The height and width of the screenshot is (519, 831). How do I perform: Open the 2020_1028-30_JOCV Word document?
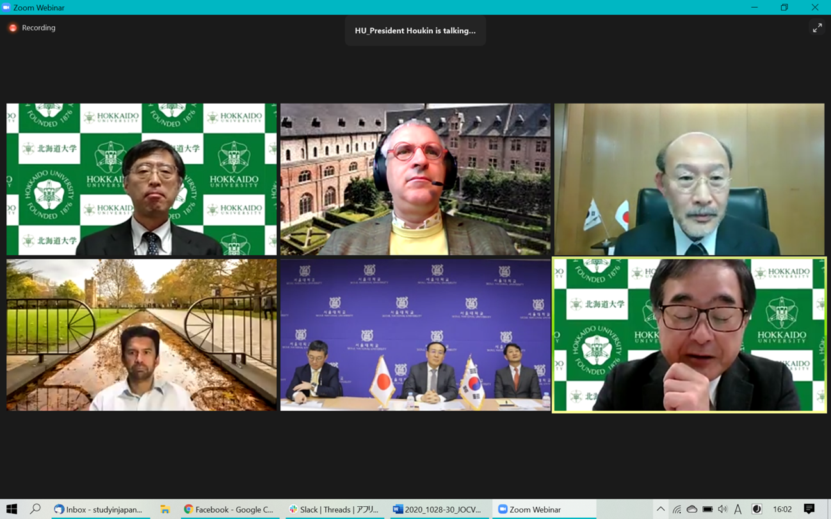437,509
